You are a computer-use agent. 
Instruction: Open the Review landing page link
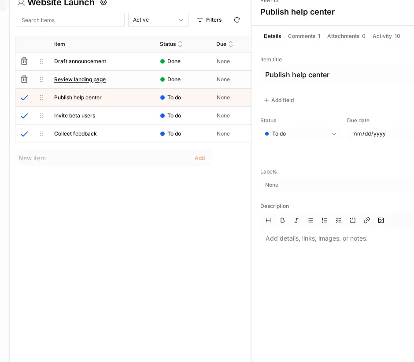tap(80, 79)
